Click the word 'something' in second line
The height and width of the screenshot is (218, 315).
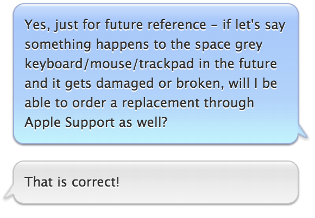point(58,45)
